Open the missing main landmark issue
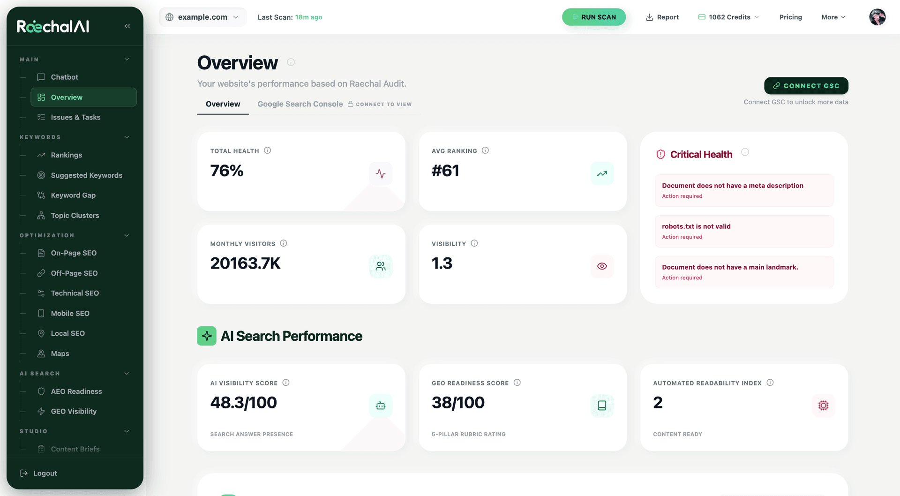 point(744,272)
